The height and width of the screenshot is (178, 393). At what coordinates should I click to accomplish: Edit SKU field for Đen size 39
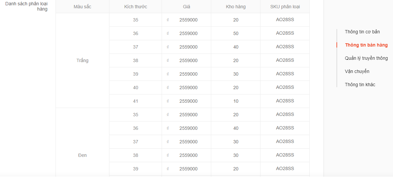pyautogui.click(x=285, y=169)
